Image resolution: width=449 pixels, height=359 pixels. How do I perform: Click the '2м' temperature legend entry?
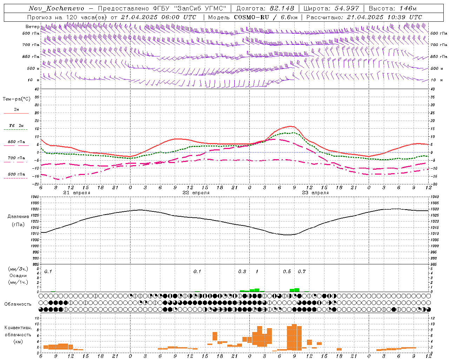[16, 110]
